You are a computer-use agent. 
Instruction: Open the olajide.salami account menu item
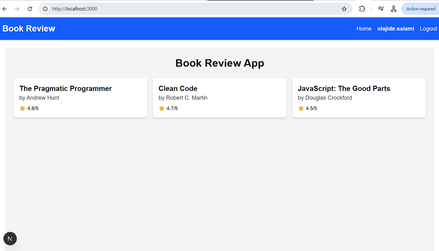coord(395,28)
